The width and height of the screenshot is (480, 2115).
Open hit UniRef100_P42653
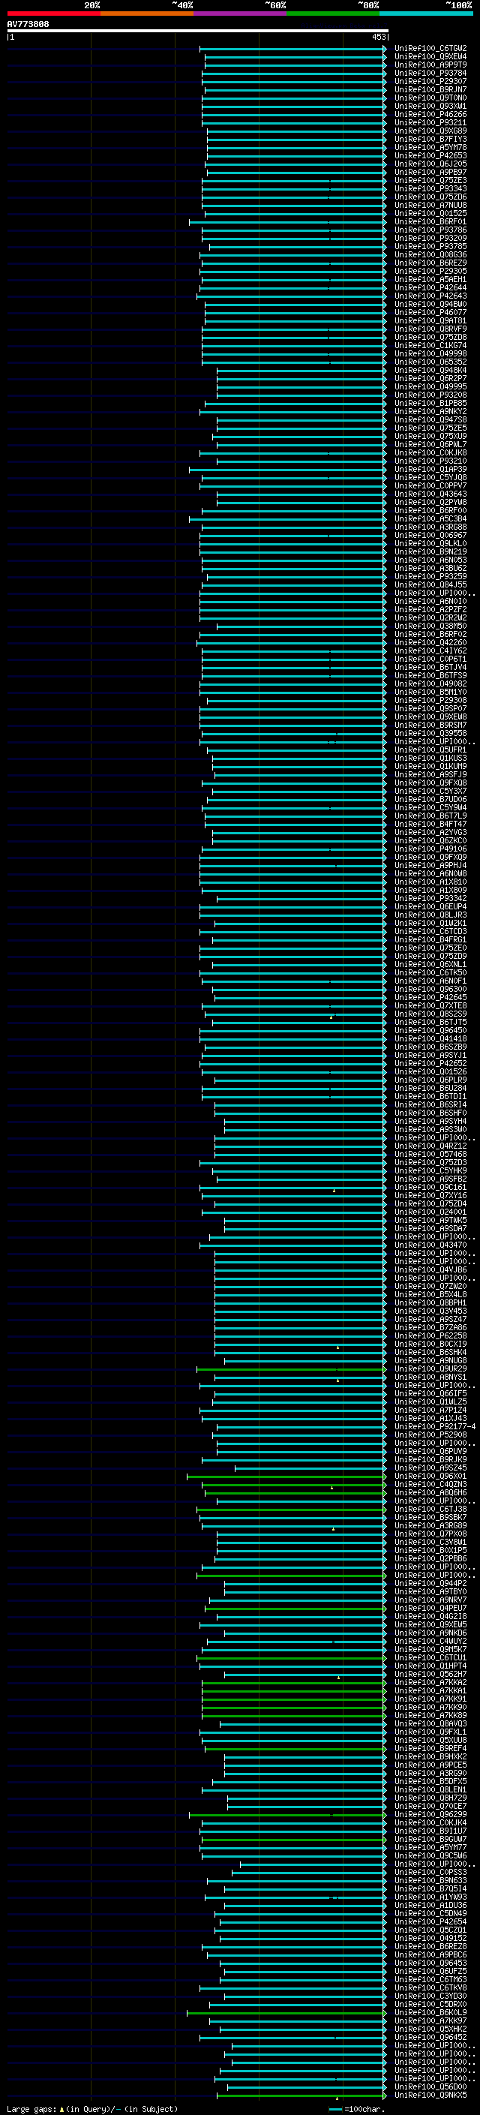click(x=430, y=155)
